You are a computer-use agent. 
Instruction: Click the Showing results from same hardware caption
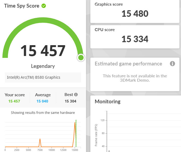pos(43,113)
